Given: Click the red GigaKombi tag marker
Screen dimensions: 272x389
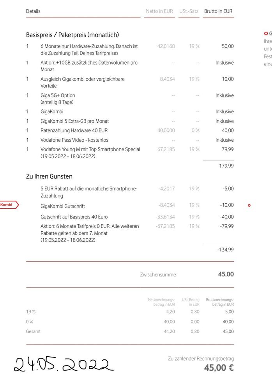Looking at the screenshot, I should 9,205.
